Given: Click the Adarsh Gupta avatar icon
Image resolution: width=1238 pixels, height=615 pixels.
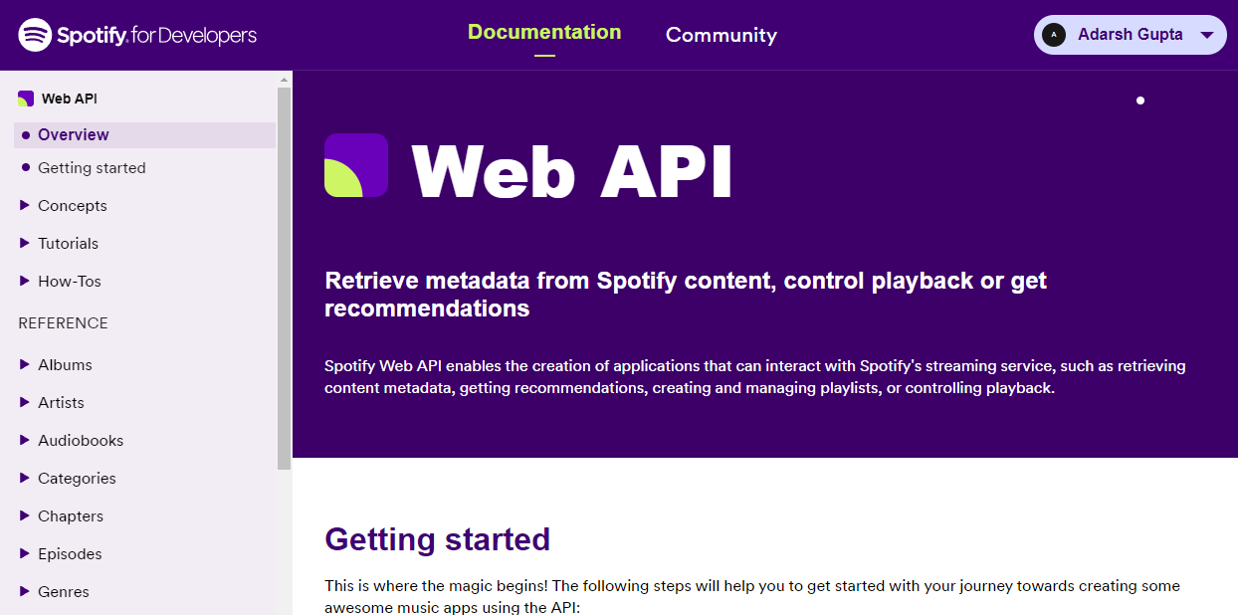Looking at the screenshot, I should pyautogui.click(x=1053, y=35).
